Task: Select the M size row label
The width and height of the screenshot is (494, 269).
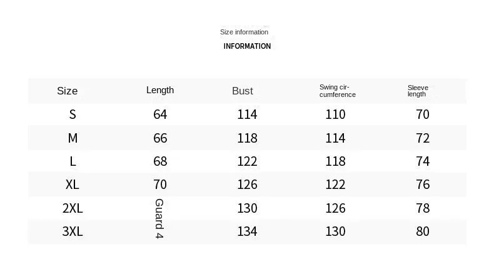Action: click(x=73, y=138)
